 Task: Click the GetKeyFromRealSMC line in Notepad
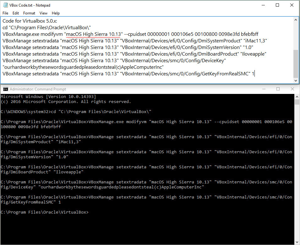128,74
